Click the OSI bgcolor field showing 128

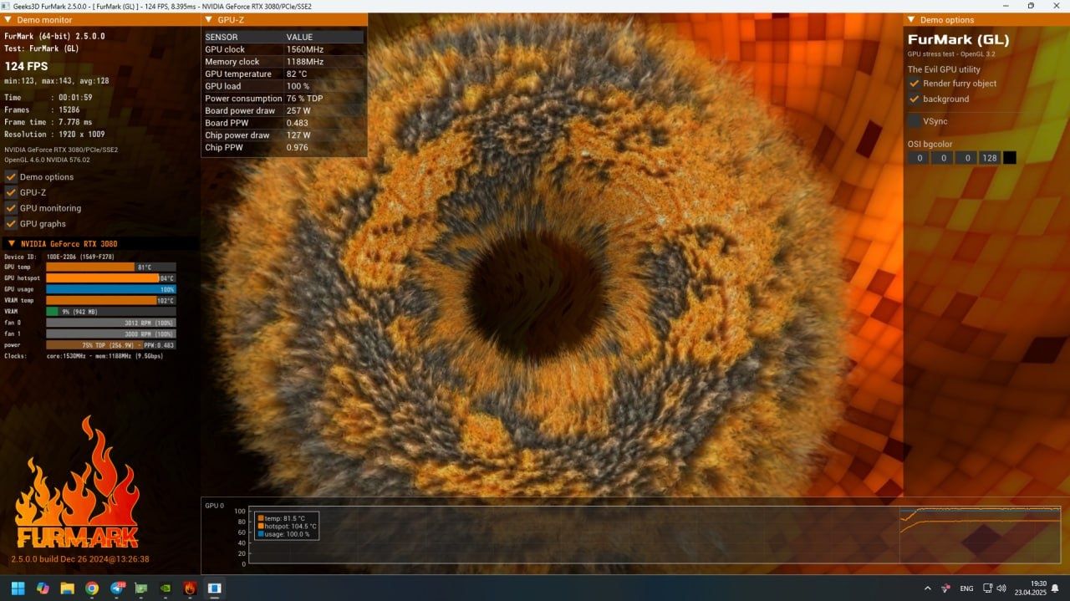tap(990, 158)
